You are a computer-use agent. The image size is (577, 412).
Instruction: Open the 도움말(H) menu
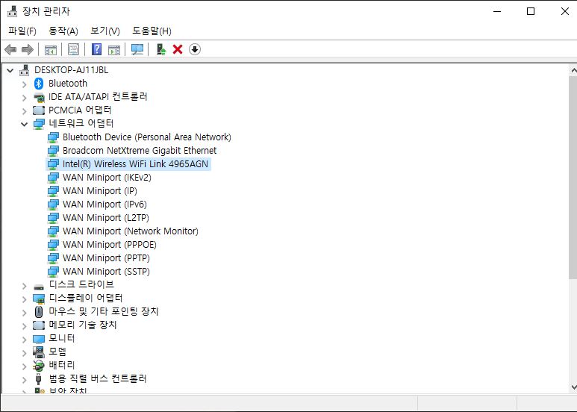coord(152,31)
